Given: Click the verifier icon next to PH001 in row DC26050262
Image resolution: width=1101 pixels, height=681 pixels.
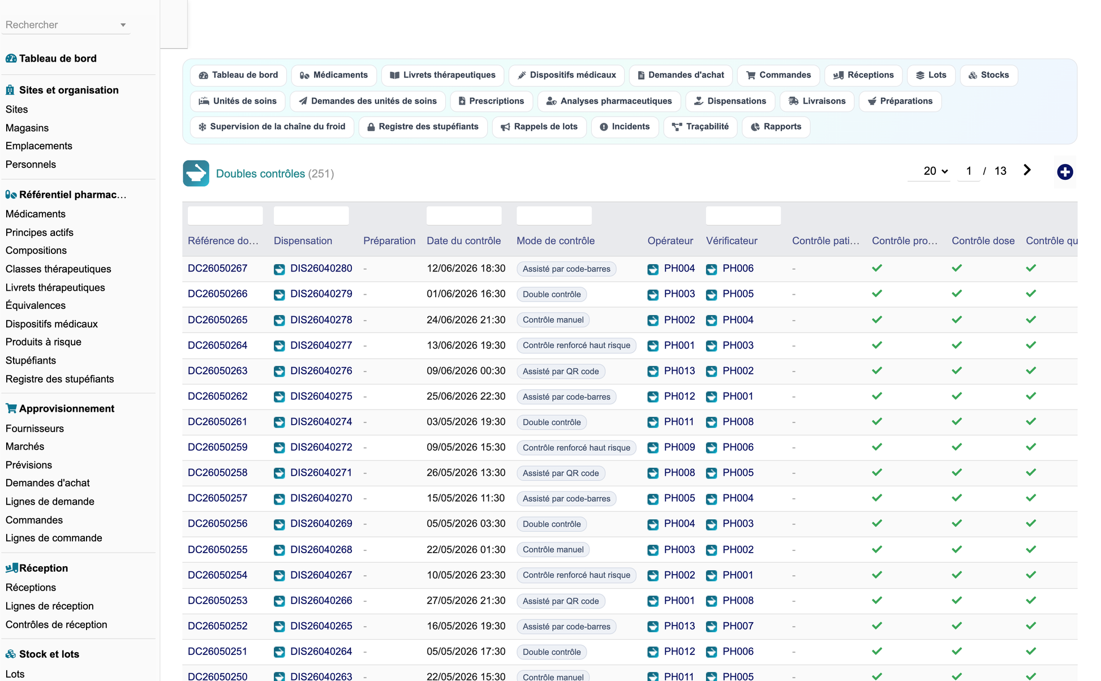Looking at the screenshot, I should 712,397.
